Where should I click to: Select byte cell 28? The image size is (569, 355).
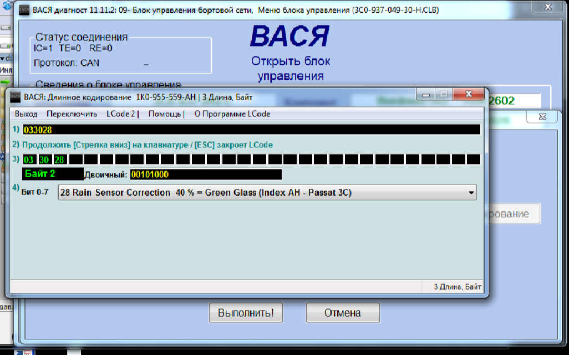click(x=59, y=160)
